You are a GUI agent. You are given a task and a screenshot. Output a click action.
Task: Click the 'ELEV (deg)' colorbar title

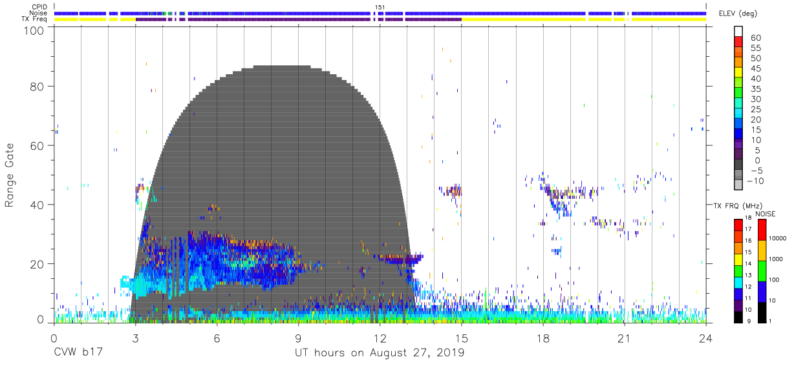tap(738, 13)
